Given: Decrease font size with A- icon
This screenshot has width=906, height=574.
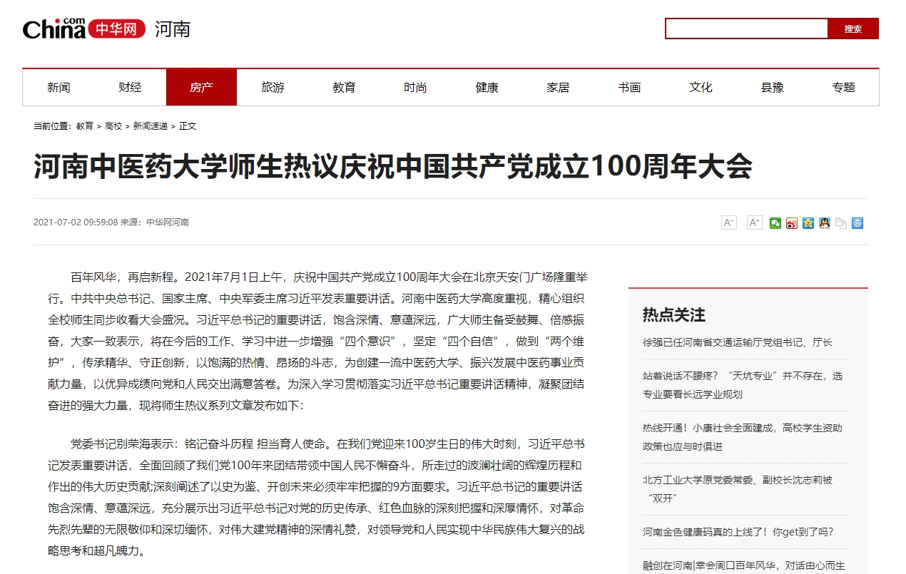Looking at the screenshot, I should coord(728,222).
